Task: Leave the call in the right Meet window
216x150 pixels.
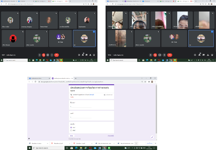Action: (x=170, y=55)
